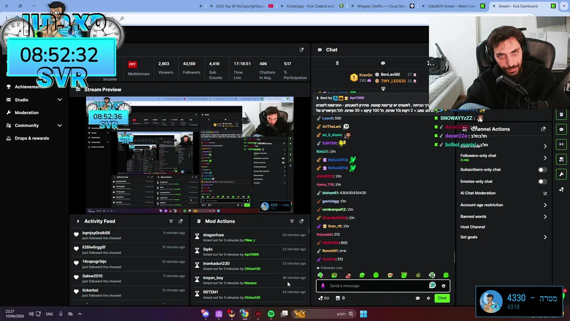Open a new browser tab
The image size is (570, 321).
[x=201, y=6]
